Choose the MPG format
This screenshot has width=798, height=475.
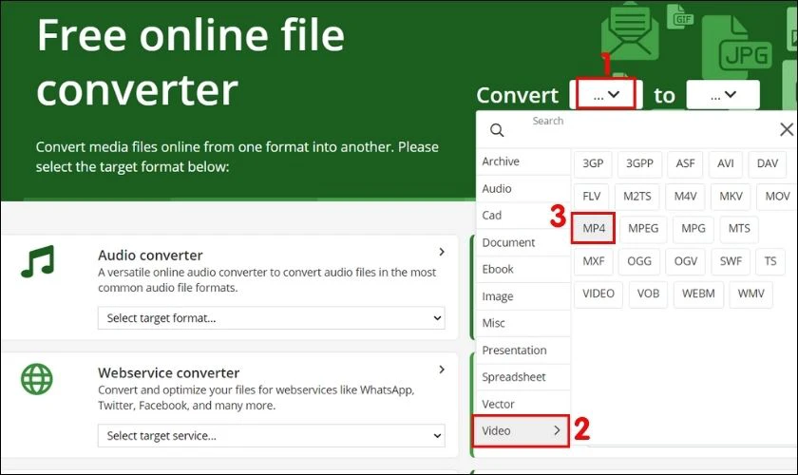tap(693, 228)
